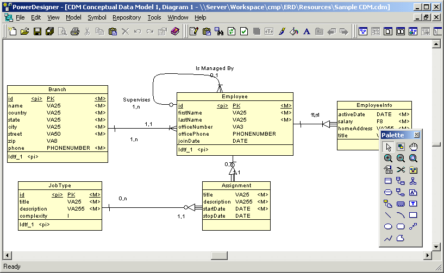Viewport: 444px width, 273px height.
Task: Close the Palette floating window
Action: (x=417, y=135)
